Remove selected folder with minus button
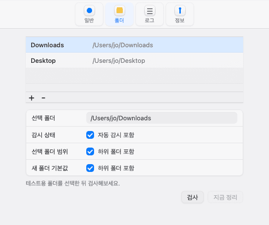 tap(43, 98)
